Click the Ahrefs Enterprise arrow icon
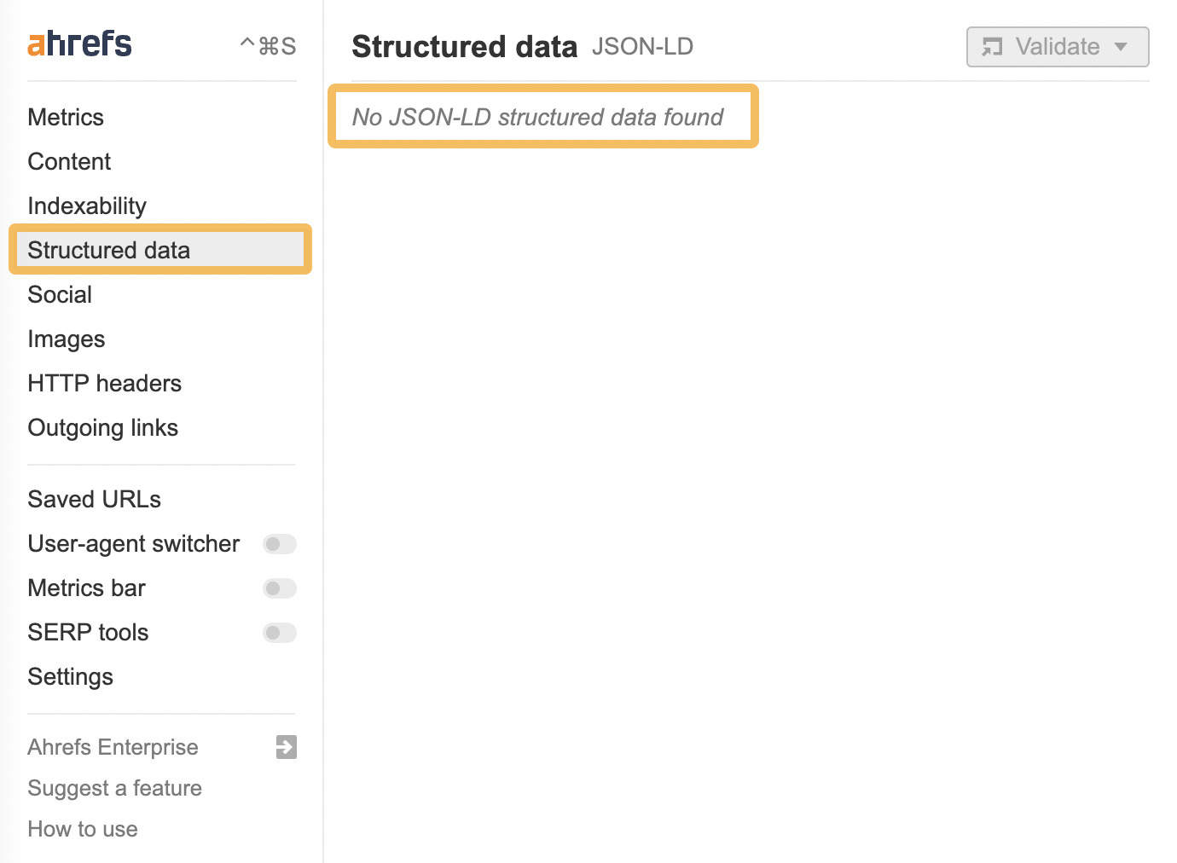1177x863 pixels. 285,746
